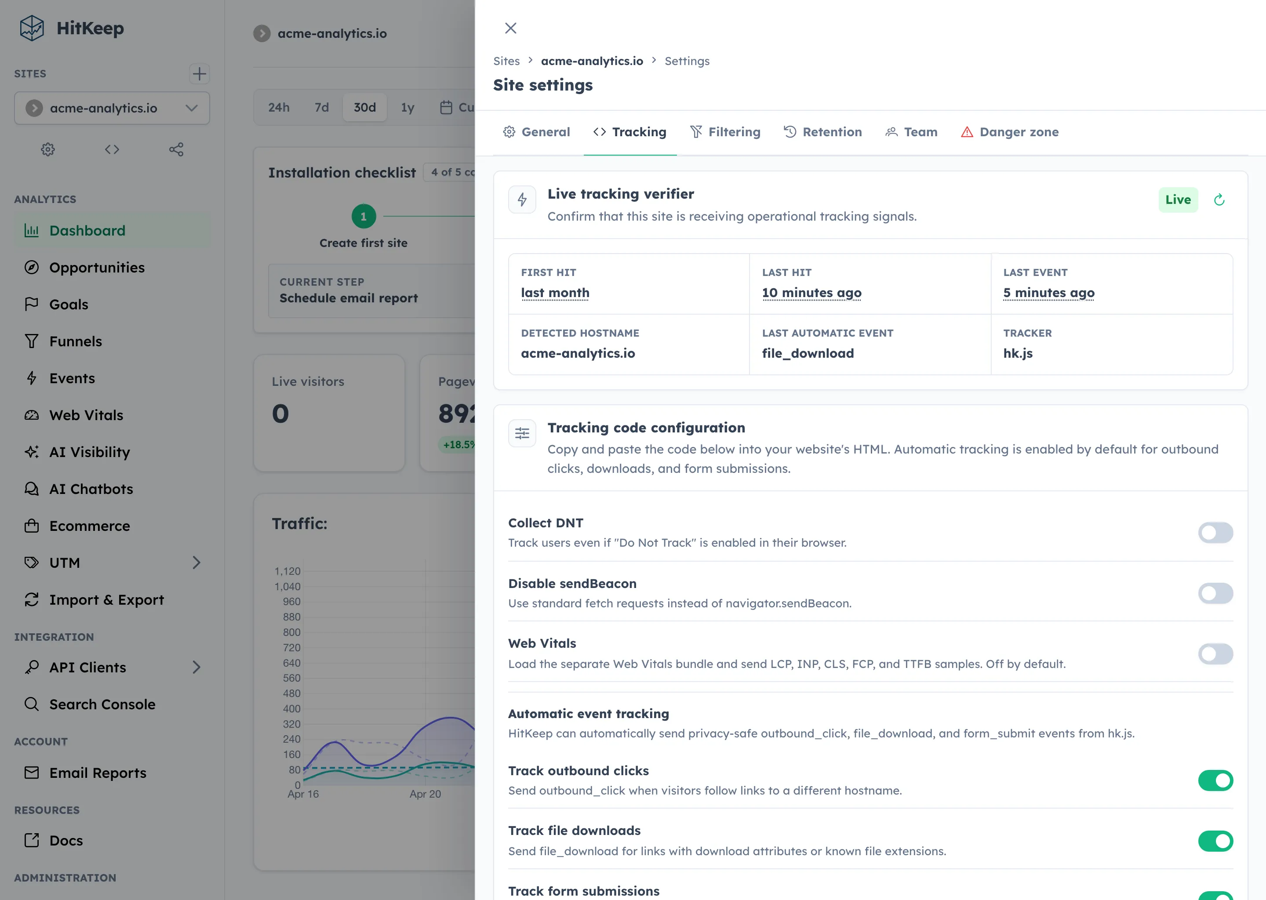Click the share icon in sidebar
The width and height of the screenshot is (1266, 900).
pos(176,149)
